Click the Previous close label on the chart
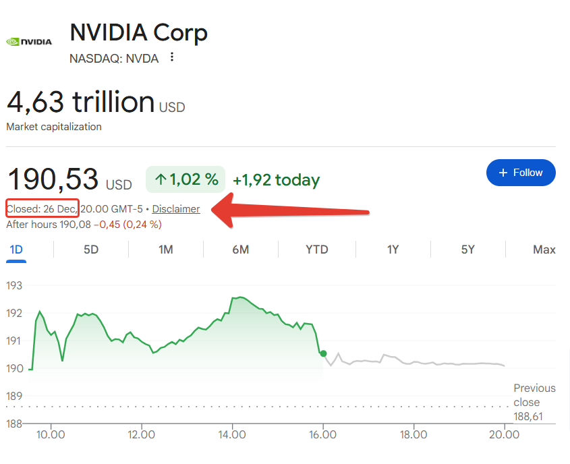This screenshot has height=464, width=570. pyautogui.click(x=534, y=395)
